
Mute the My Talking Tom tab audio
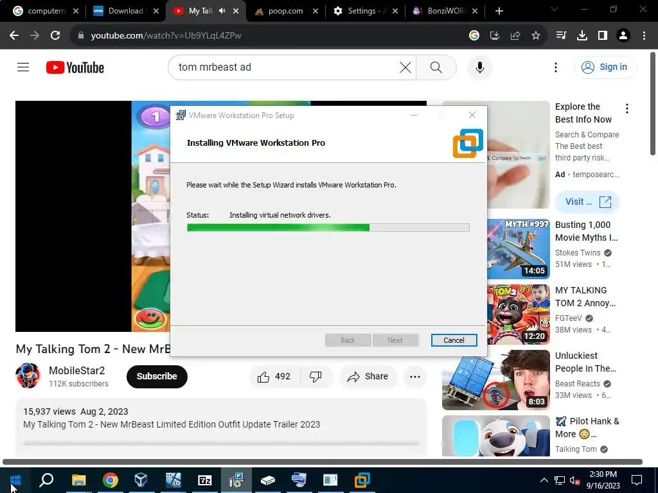[222, 11]
